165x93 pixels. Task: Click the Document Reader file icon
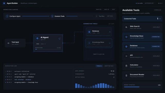[x=126, y=75]
